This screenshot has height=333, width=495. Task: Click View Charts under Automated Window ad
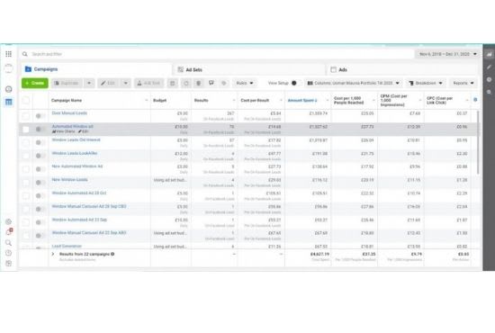tap(64, 131)
